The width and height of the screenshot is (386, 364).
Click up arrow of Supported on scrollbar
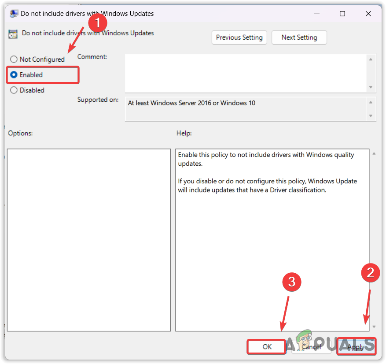[371, 103]
